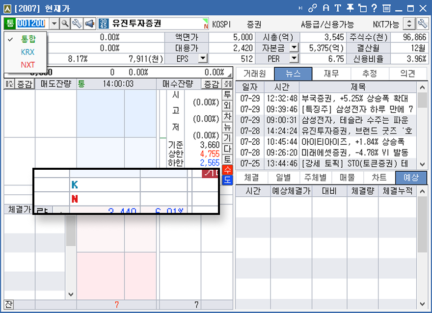Click the 다 side button
This screenshot has height=313, width=432.
click(227, 149)
